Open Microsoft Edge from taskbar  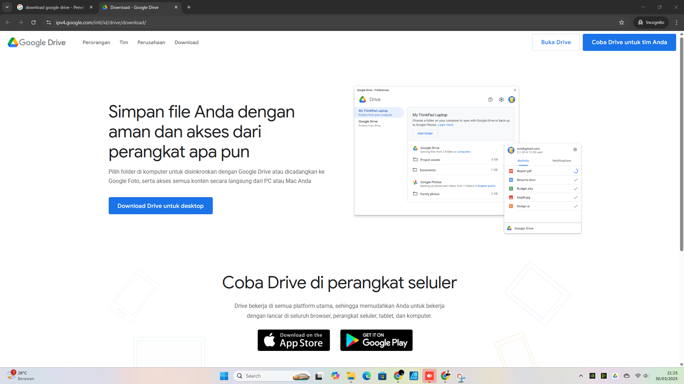(x=367, y=376)
